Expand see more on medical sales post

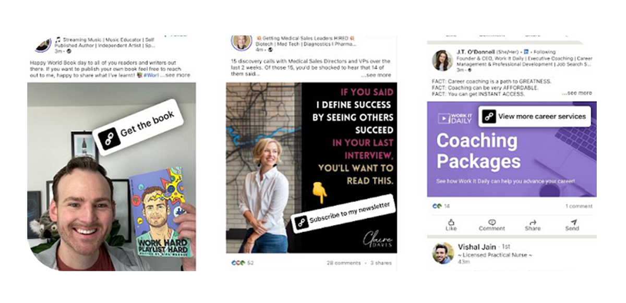(x=379, y=75)
